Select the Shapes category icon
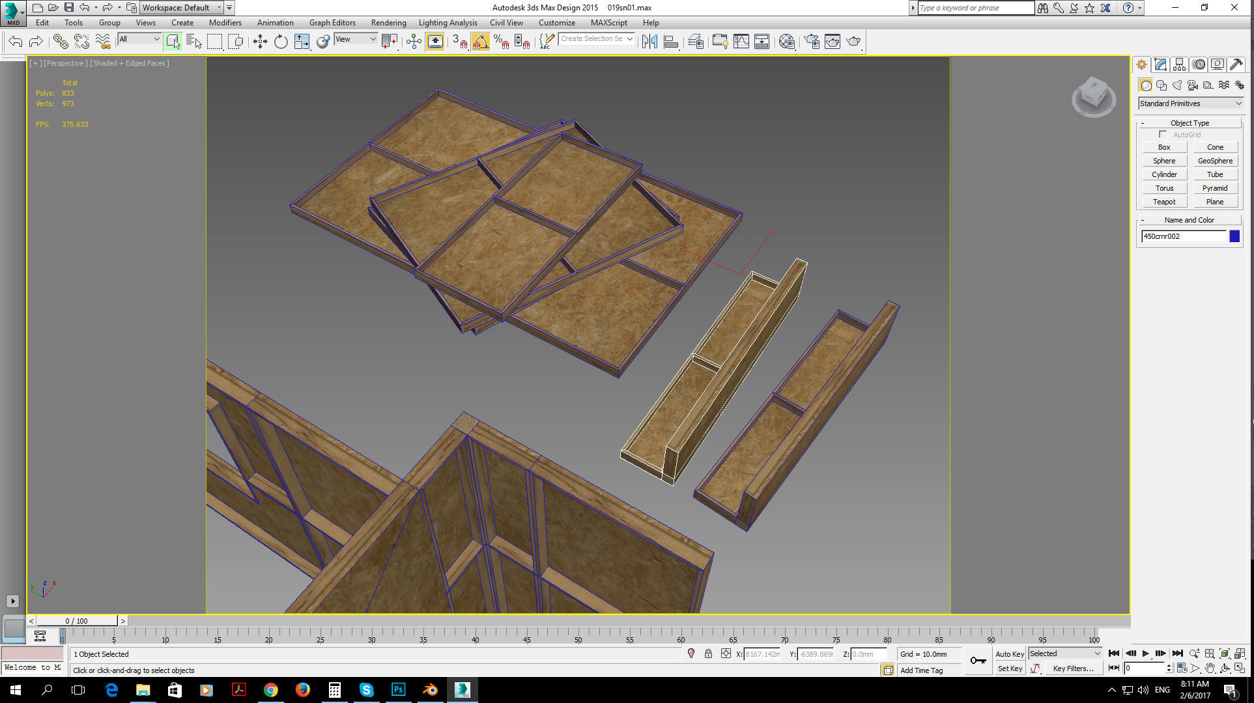 pyautogui.click(x=1161, y=85)
